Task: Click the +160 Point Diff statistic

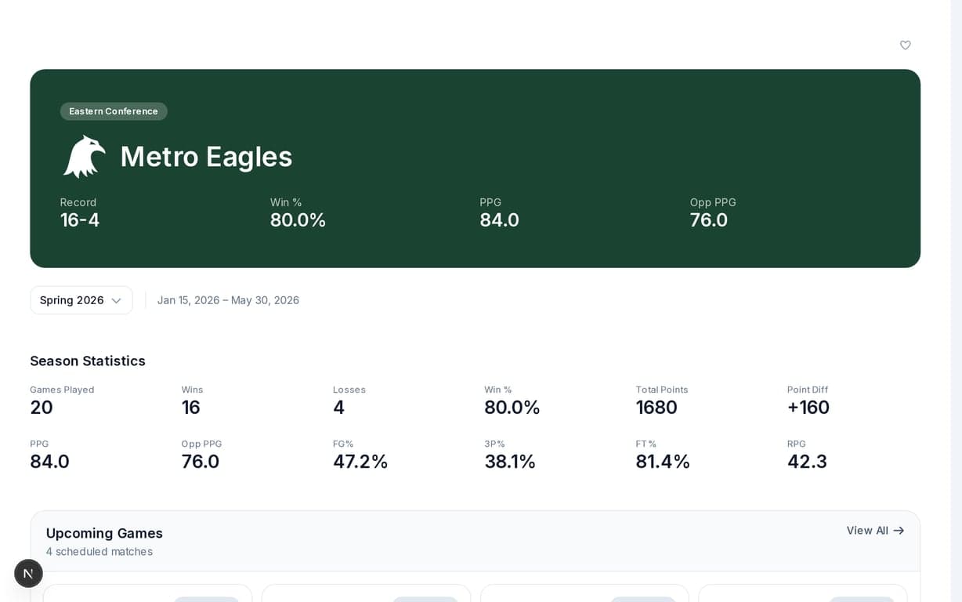Action: pyautogui.click(x=808, y=408)
